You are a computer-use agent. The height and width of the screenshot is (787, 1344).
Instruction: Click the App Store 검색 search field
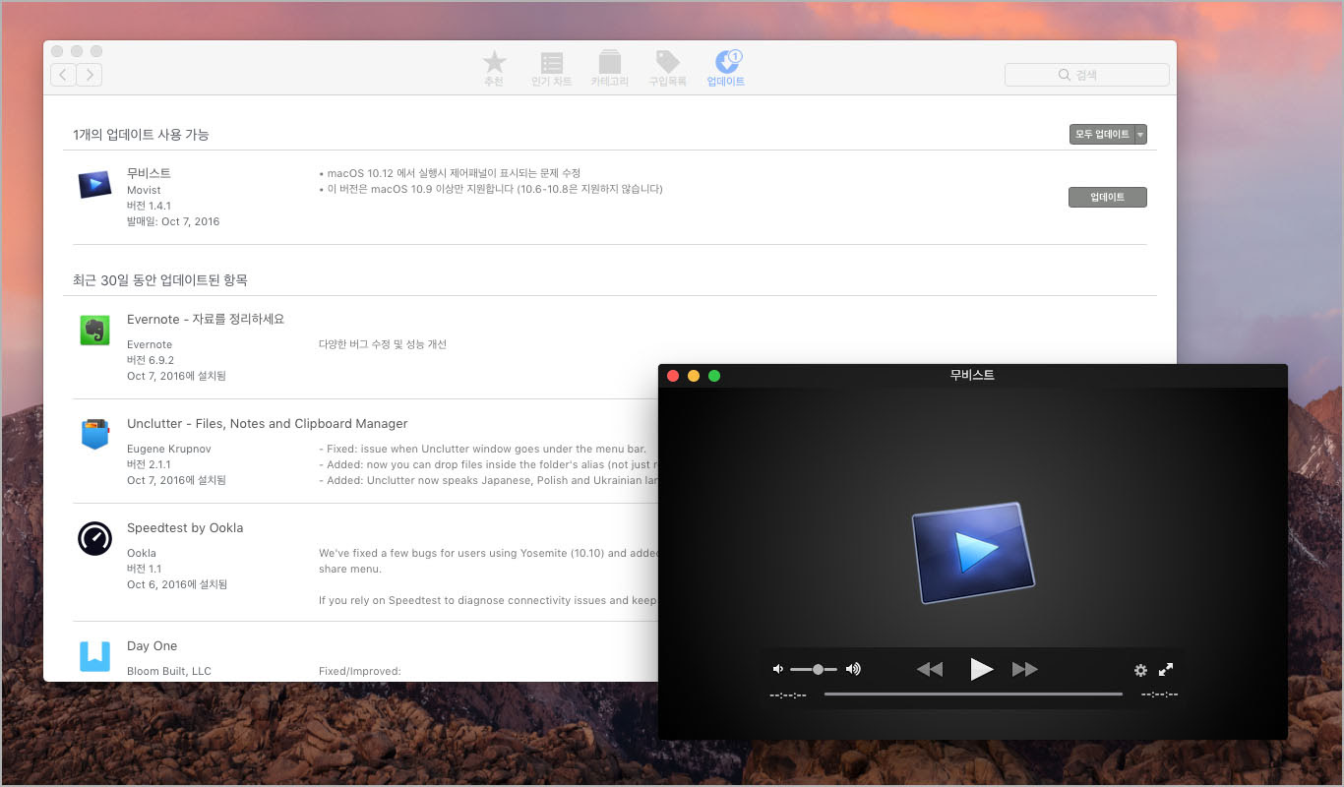click(x=1087, y=75)
